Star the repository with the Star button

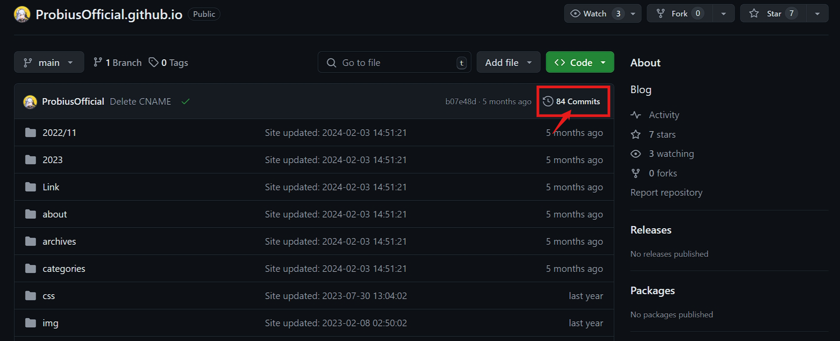click(x=773, y=14)
